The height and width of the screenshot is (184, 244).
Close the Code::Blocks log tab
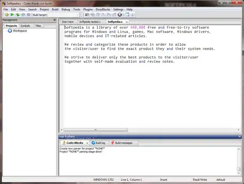[x=87, y=143]
